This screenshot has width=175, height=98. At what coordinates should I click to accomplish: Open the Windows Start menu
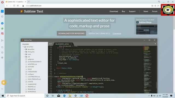coord(3,96)
